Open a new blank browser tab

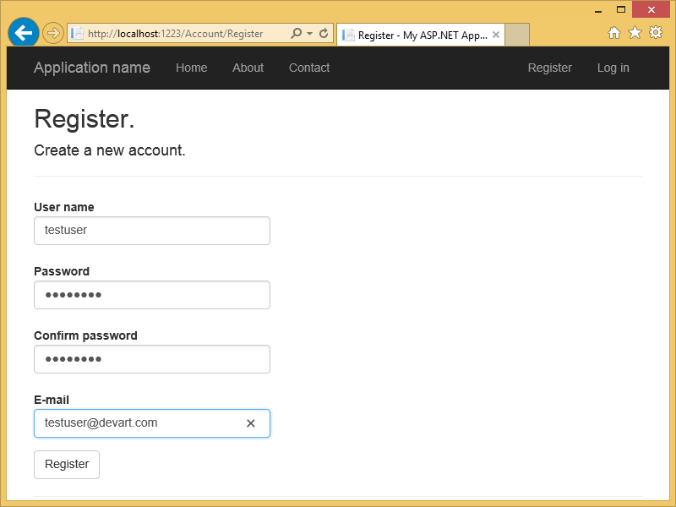[517, 35]
